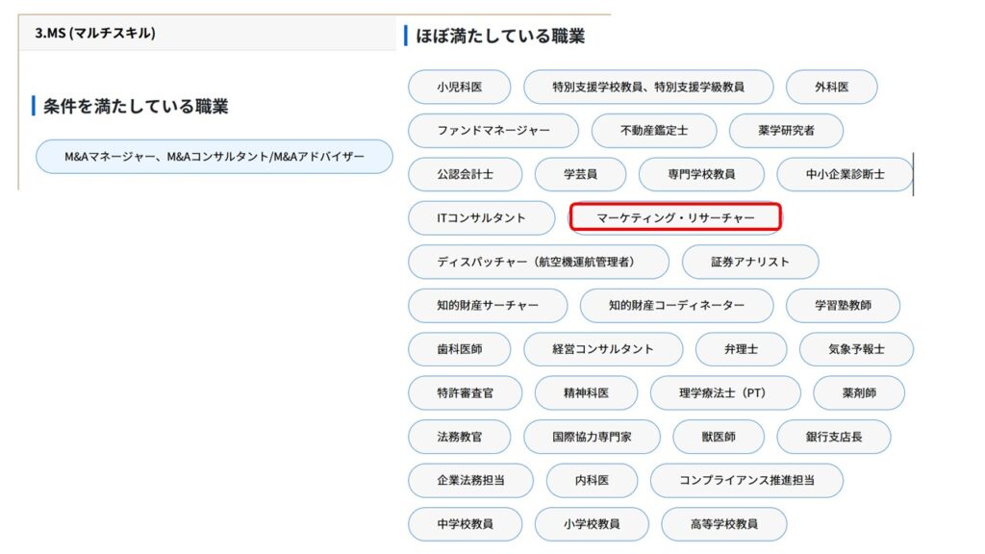
Task: Click the 気象予報士 button
Action: point(855,349)
